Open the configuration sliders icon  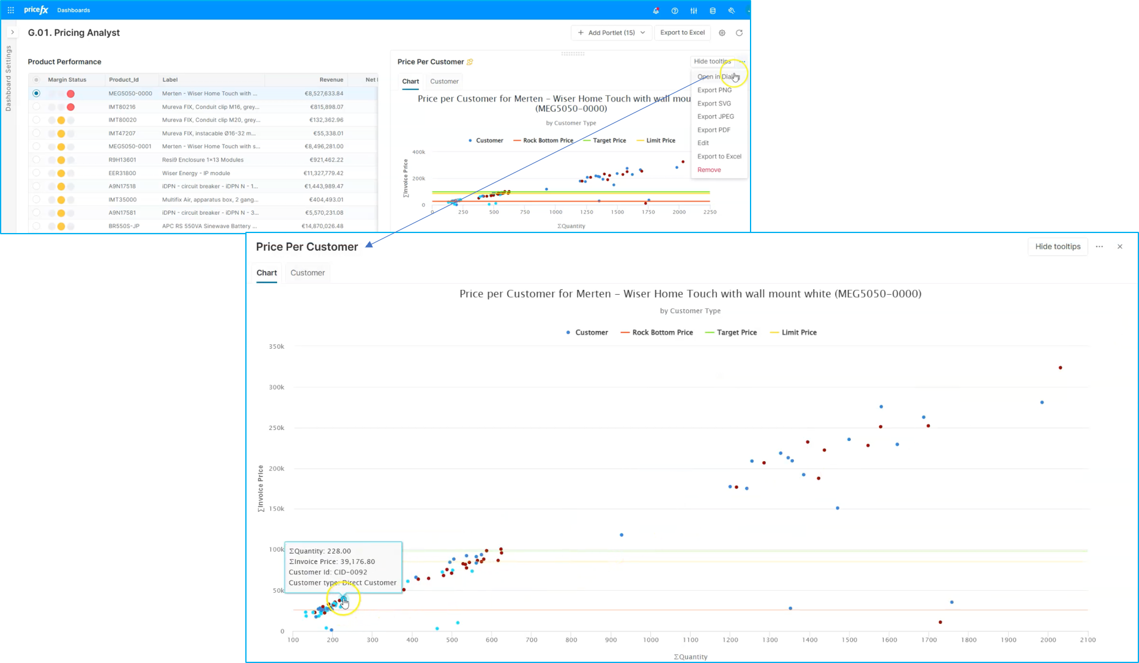pos(694,10)
